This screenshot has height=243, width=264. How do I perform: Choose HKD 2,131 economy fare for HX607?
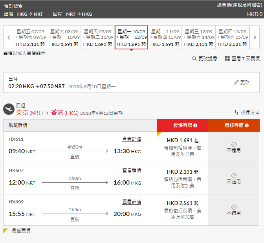183,178
